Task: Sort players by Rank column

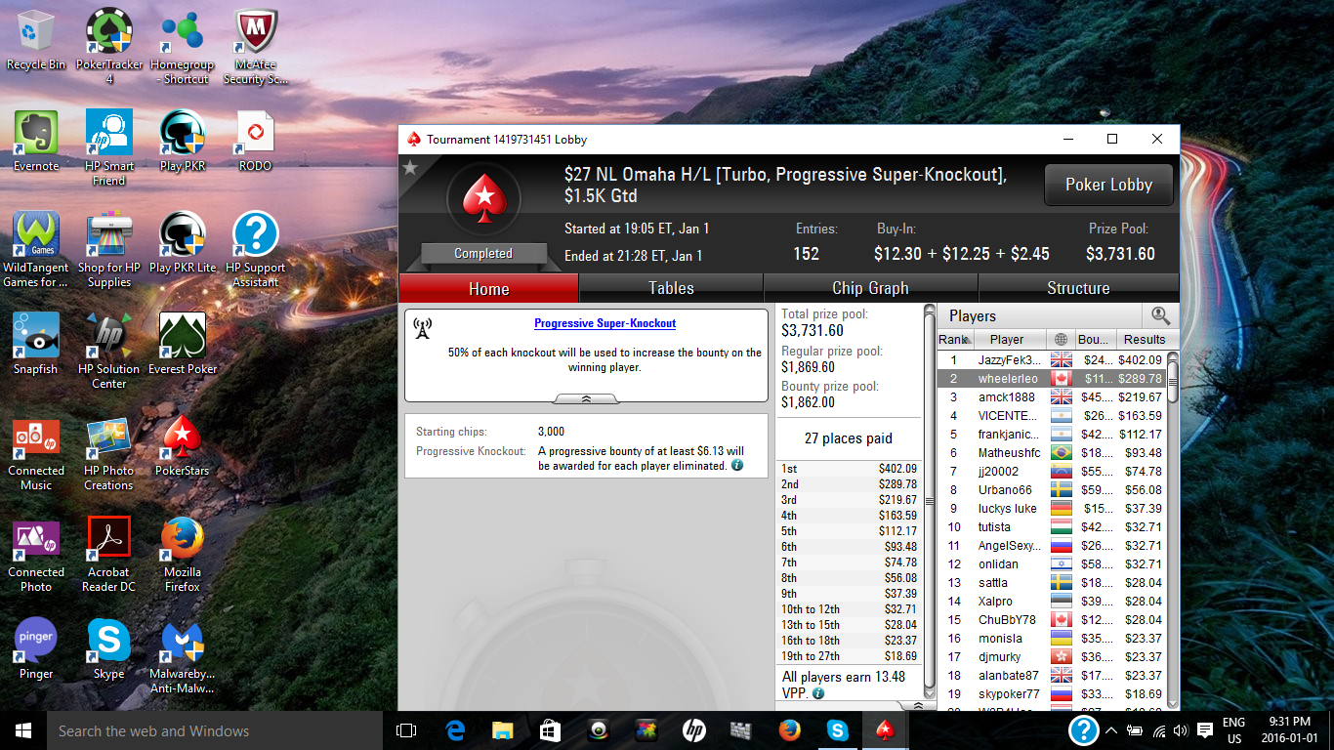Action: (x=955, y=340)
